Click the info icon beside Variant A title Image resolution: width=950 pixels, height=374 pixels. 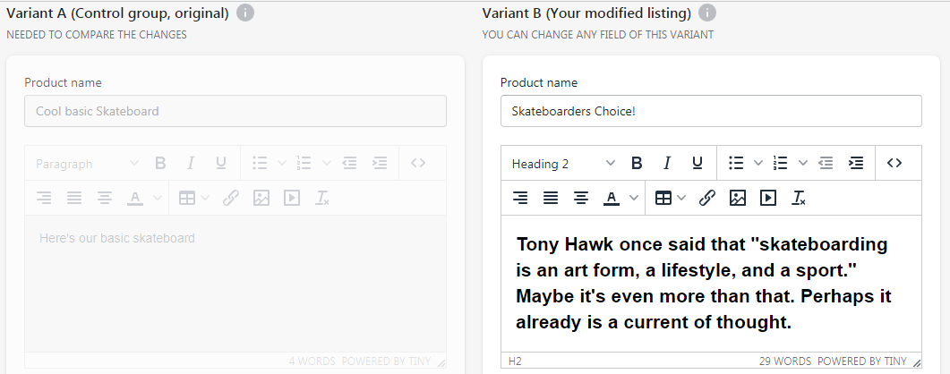pyautogui.click(x=245, y=13)
